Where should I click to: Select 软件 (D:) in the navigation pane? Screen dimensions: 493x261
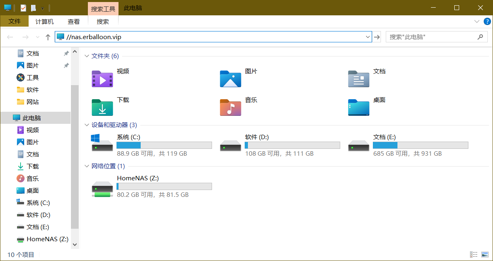[38, 215]
